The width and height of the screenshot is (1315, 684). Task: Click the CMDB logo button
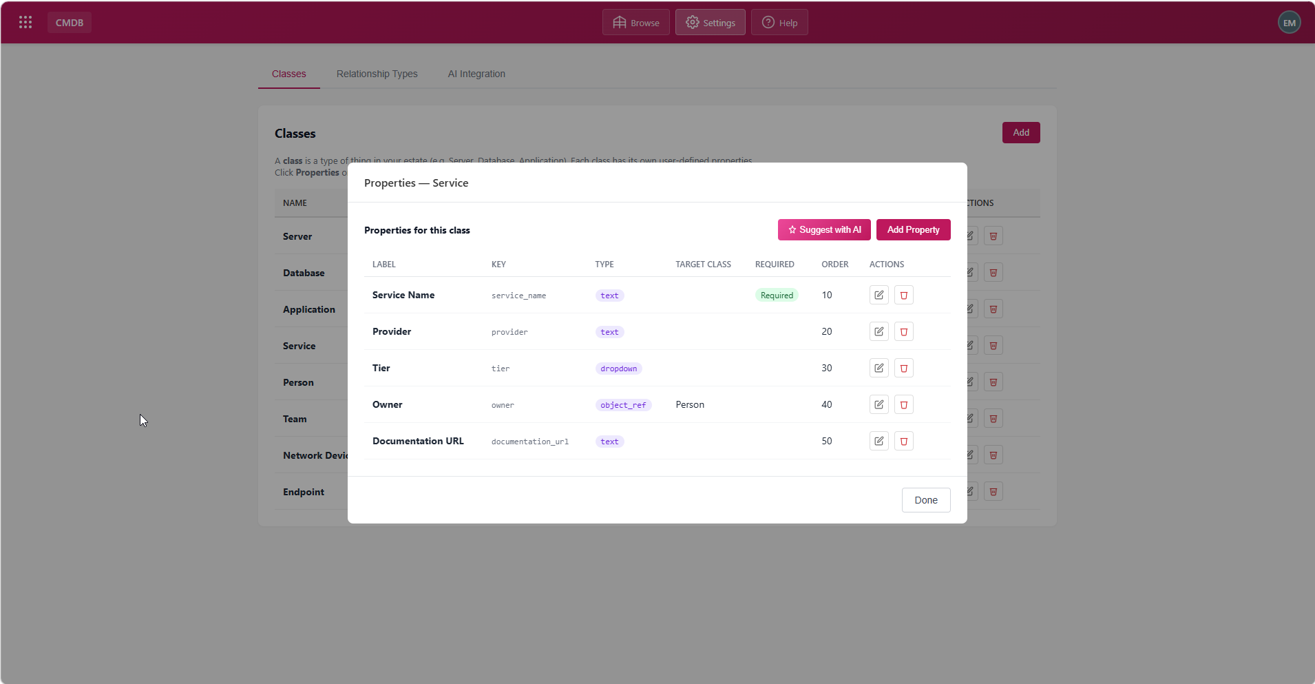point(70,22)
